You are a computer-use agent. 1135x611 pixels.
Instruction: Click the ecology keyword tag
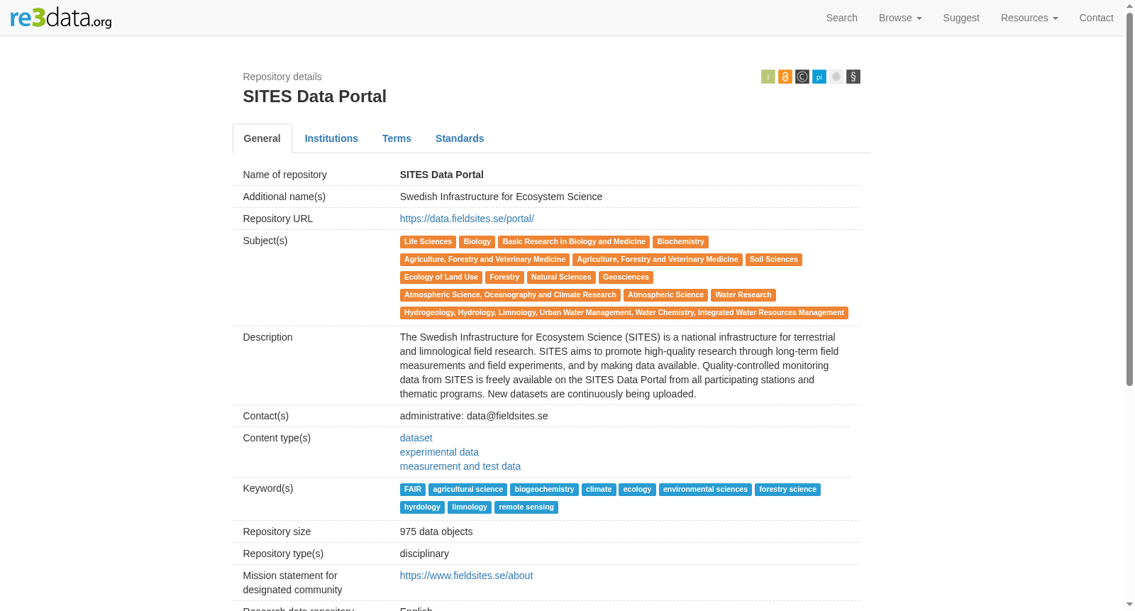click(x=637, y=490)
